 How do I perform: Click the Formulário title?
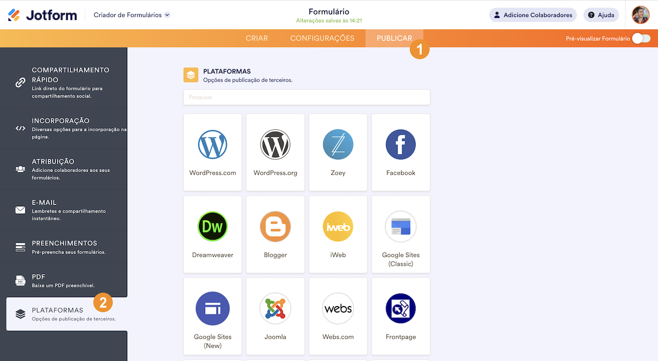coord(329,11)
